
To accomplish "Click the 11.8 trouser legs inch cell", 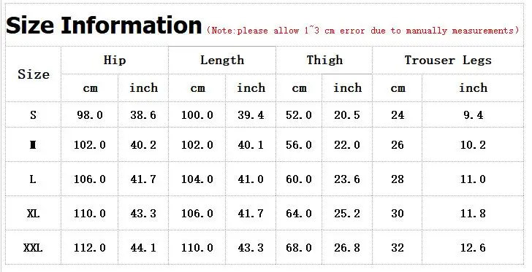I will pyautogui.click(x=473, y=214).
